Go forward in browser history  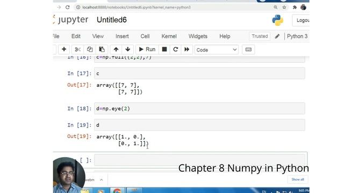59,7
